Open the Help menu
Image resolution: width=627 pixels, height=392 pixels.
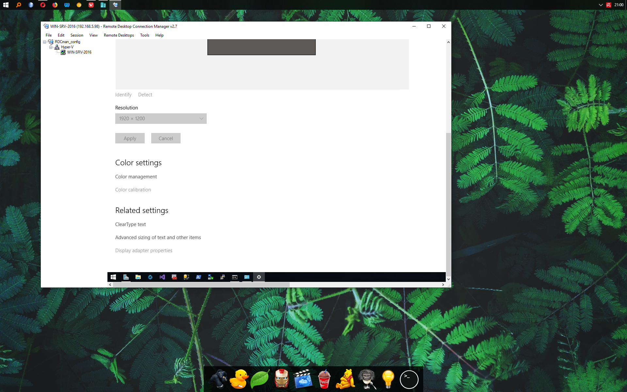click(159, 35)
